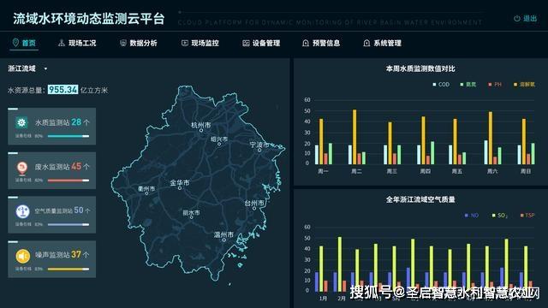Toggle the COD series in legend
The width and height of the screenshot is (548, 308).
pyautogui.click(x=441, y=85)
